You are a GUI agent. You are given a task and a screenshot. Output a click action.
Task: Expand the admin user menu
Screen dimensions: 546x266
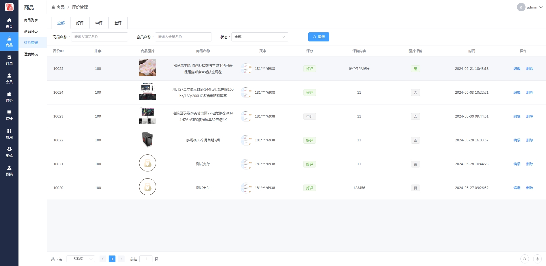tap(530, 7)
